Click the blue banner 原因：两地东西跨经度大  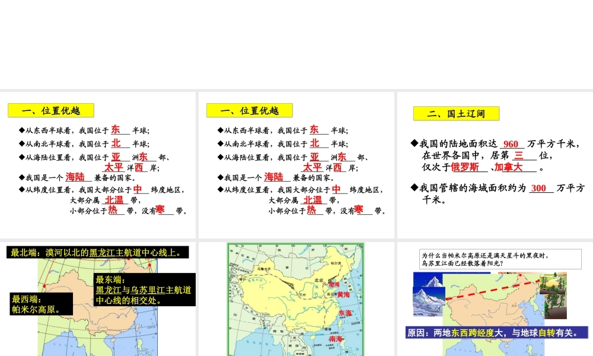coord(496,332)
